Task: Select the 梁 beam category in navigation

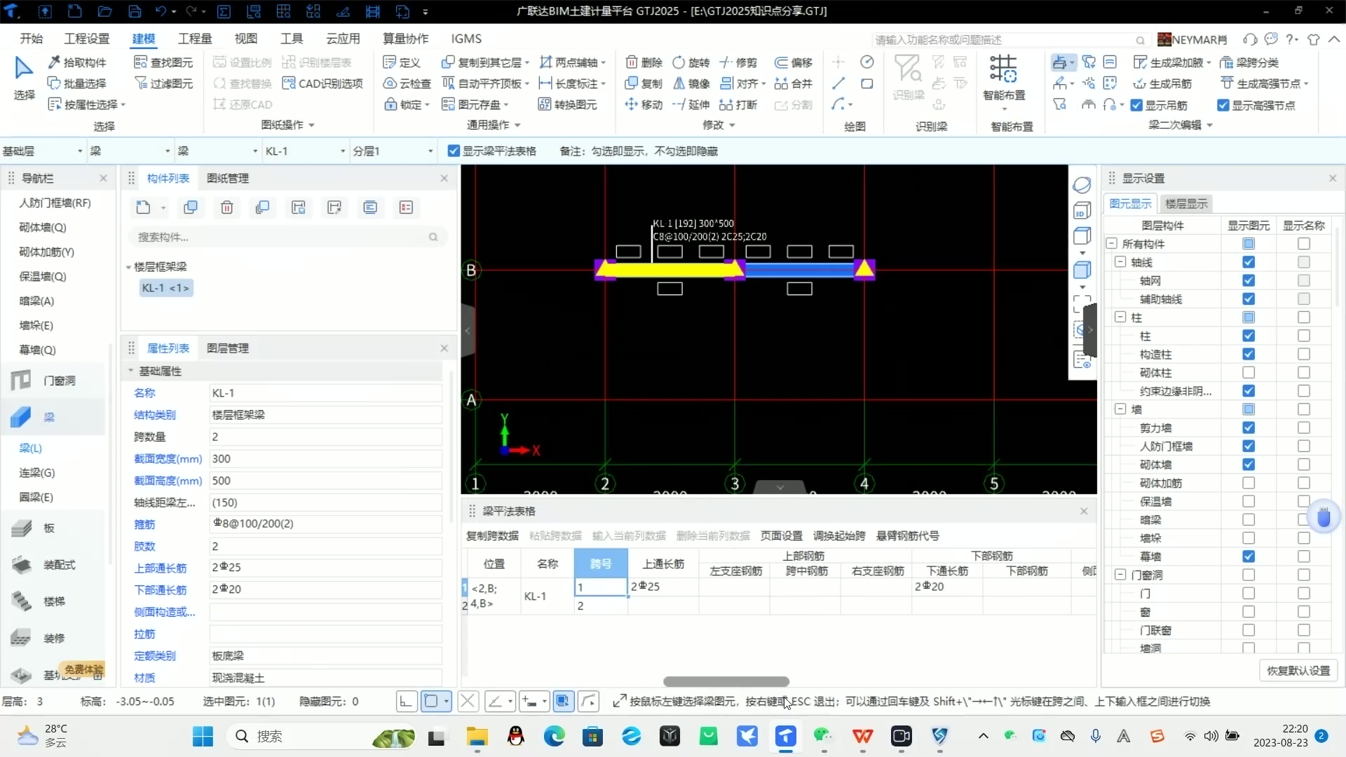Action: coord(48,417)
